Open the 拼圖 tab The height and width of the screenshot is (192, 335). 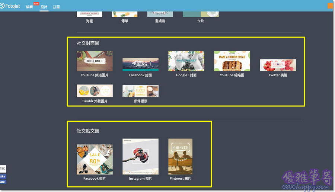pyautogui.click(x=56, y=7)
